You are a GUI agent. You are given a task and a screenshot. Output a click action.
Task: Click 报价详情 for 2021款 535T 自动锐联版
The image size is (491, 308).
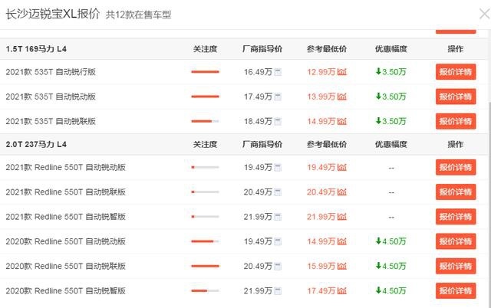click(x=456, y=121)
